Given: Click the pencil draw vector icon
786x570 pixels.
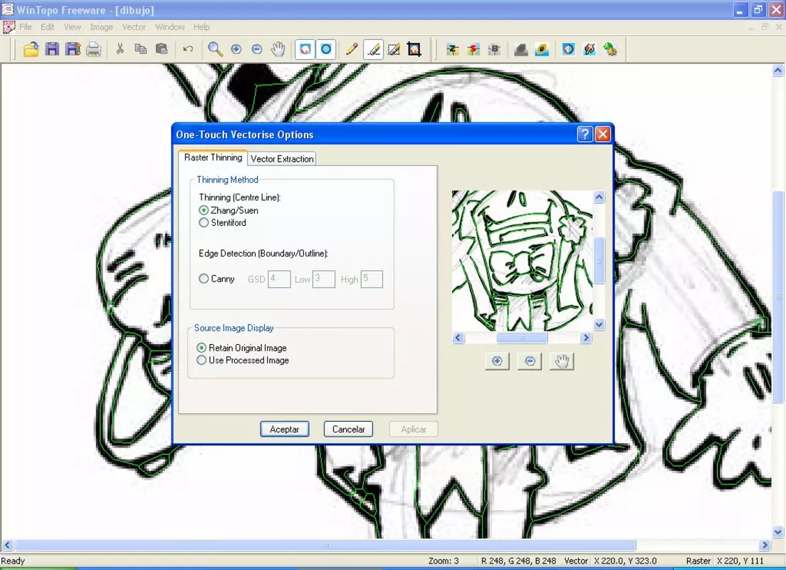Looking at the screenshot, I should [352, 49].
